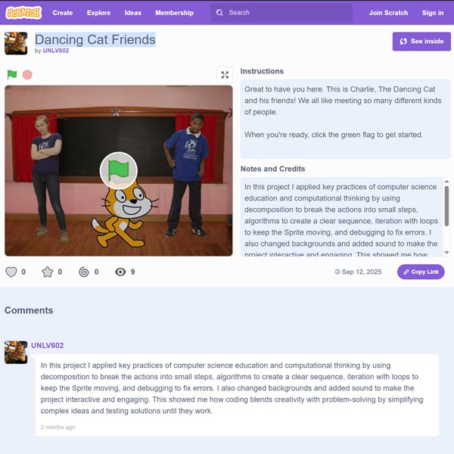454x454 pixels.
Task: Favorite project with star icon
Action: click(48, 272)
